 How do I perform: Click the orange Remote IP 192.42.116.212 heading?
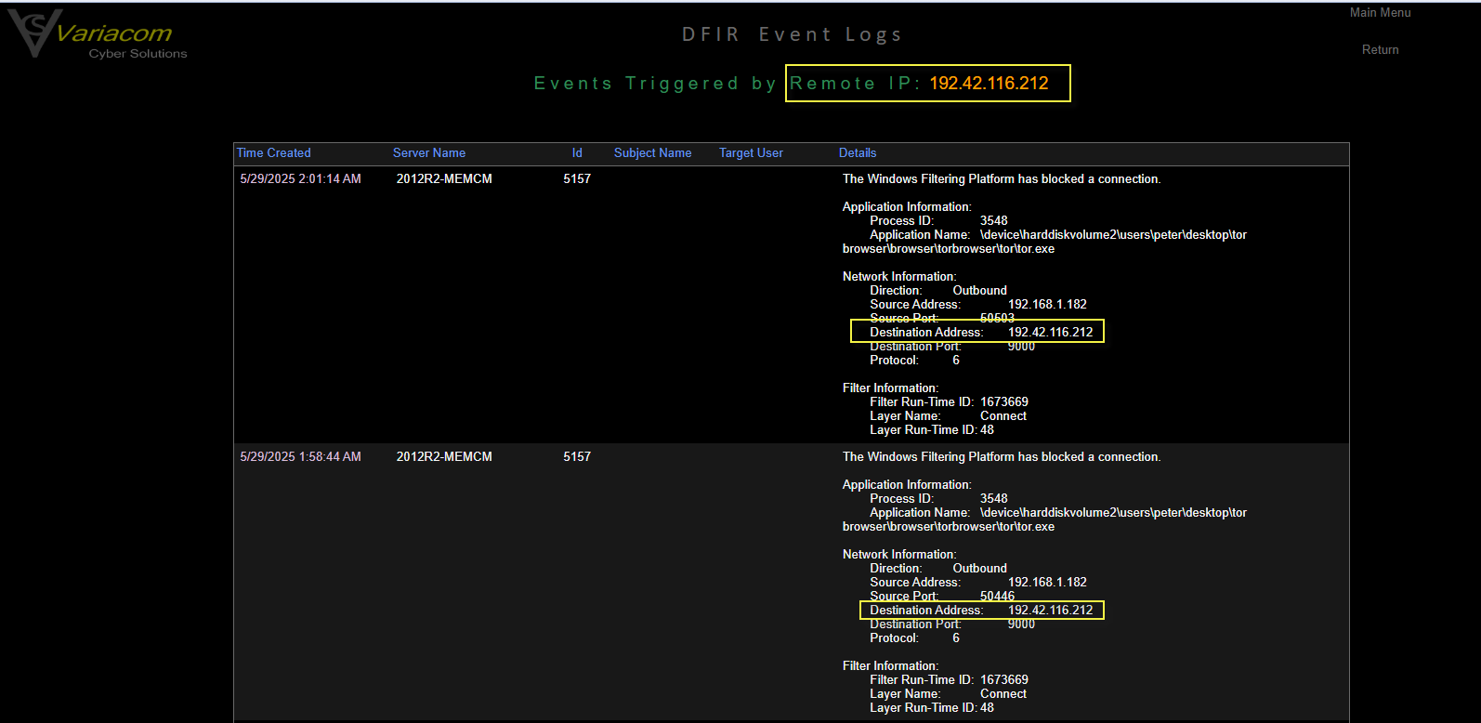tap(989, 84)
